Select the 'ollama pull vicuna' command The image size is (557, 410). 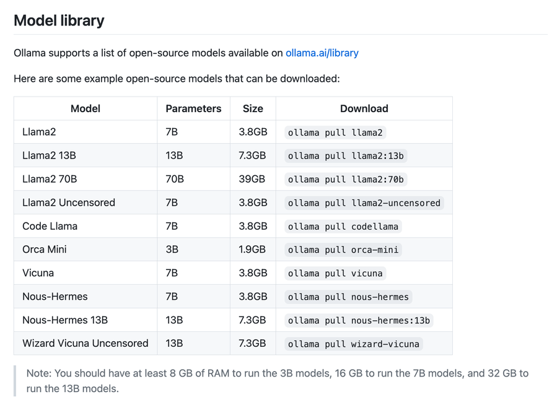point(335,273)
